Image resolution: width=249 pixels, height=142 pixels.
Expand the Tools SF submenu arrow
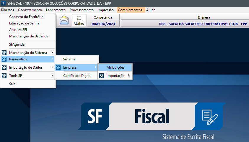click(52, 76)
